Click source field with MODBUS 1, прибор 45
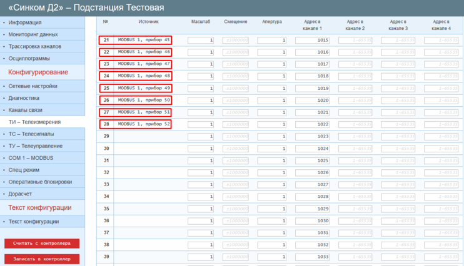Viewport: 464px width, 266px height. [144, 40]
